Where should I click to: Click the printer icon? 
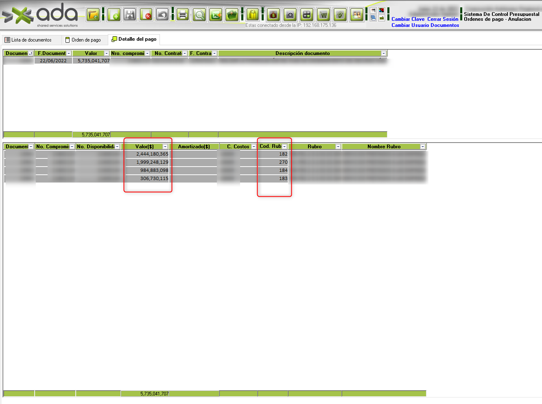183,15
